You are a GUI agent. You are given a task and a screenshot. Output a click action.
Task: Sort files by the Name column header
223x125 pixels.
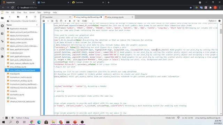(22, 25)
